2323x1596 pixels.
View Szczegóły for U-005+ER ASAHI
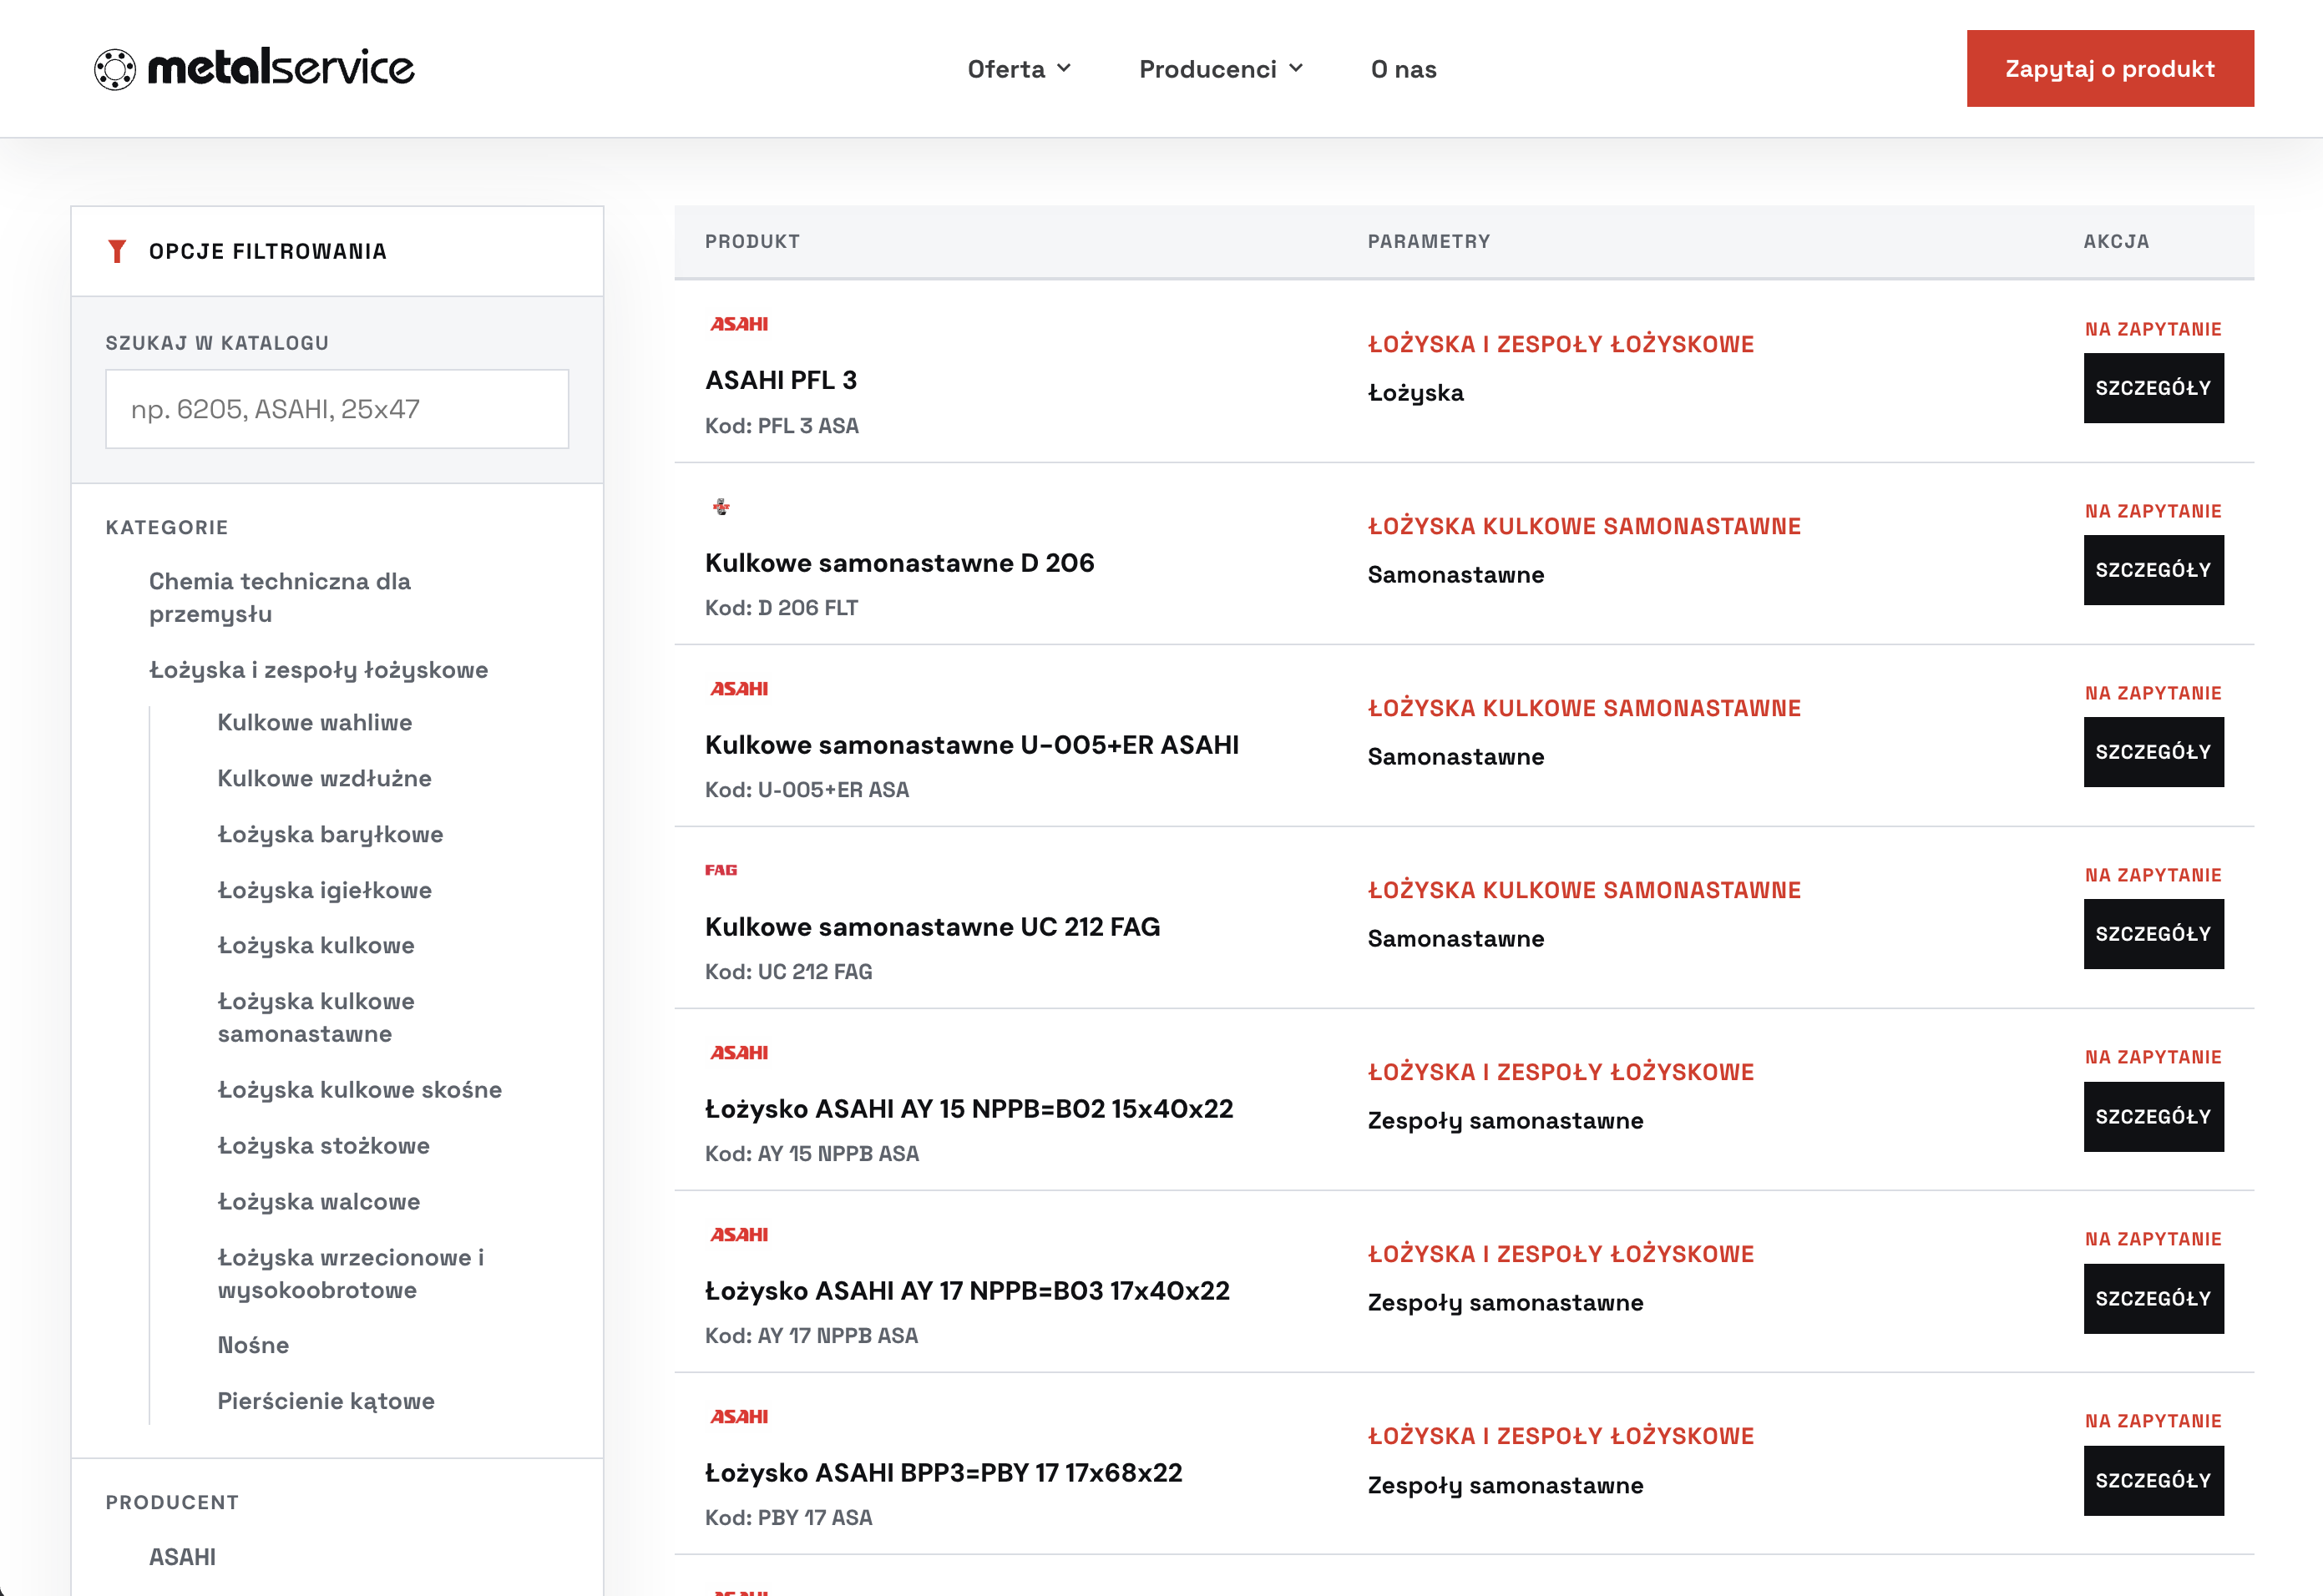point(2153,752)
